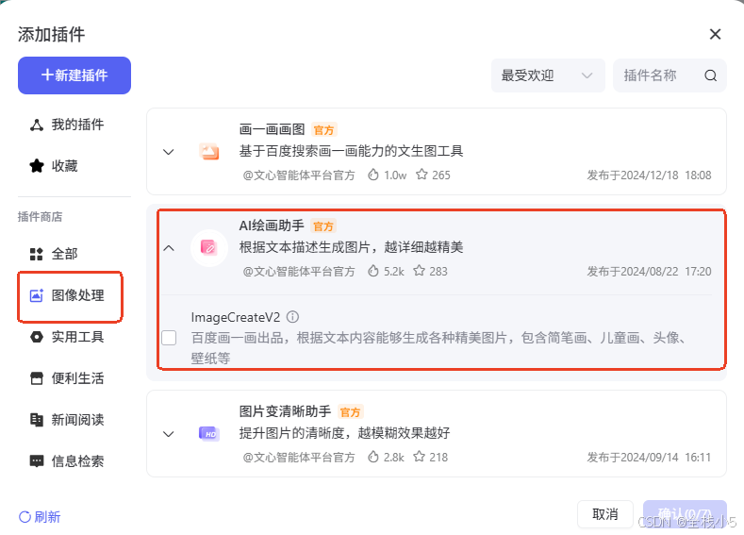This screenshot has width=744, height=535.
Task: Close the 添加插件 dialog
Action: click(x=715, y=34)
